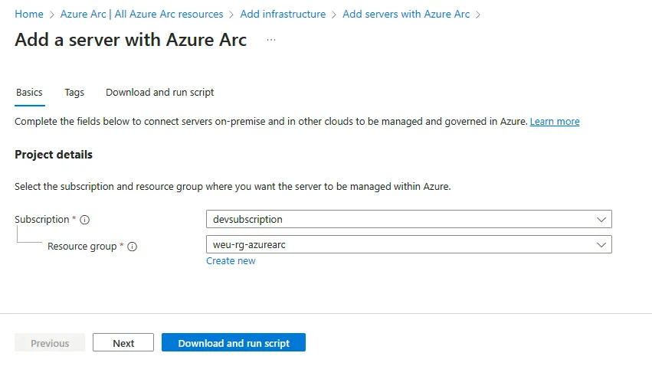Viewport: 652px width, 366px height.
Task: Select the devsubscription value field
Action: (x=409, y=219)
